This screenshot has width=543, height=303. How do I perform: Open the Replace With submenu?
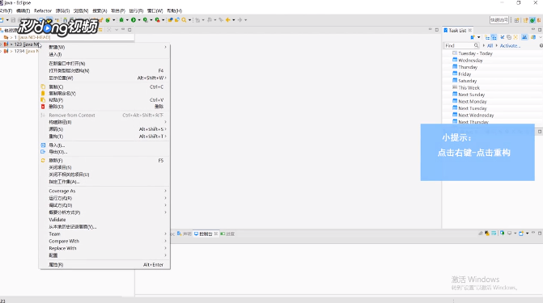click(104, 248)
